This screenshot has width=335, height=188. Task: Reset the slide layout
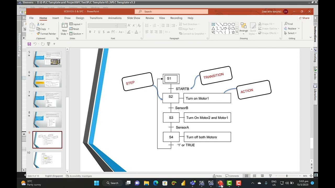[x=74, y=29]
